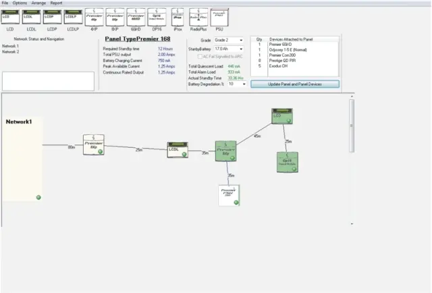This screenshot has height=293, width=432.
Task: Click the Panel Type Premier 168 heading
Action: click(x=138, y=39)
